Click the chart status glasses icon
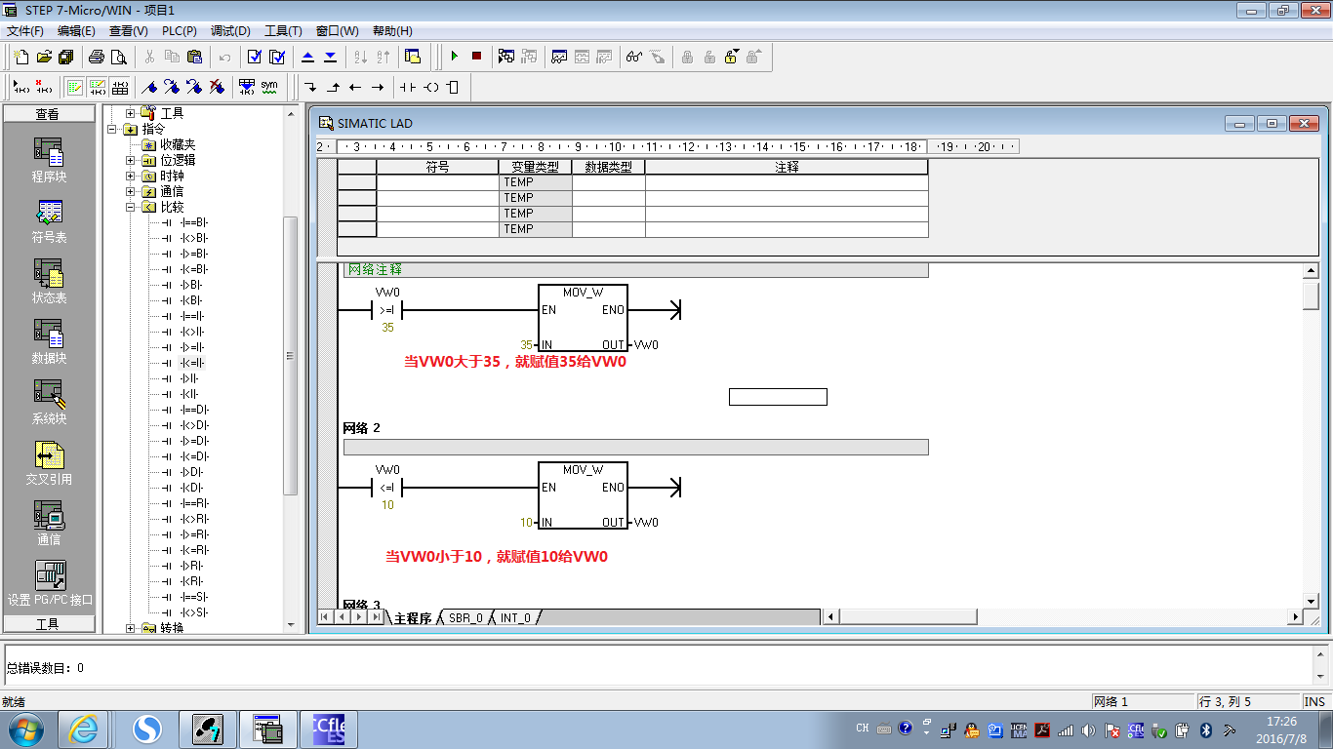1333x749 pixels. (x=634, y=57)
